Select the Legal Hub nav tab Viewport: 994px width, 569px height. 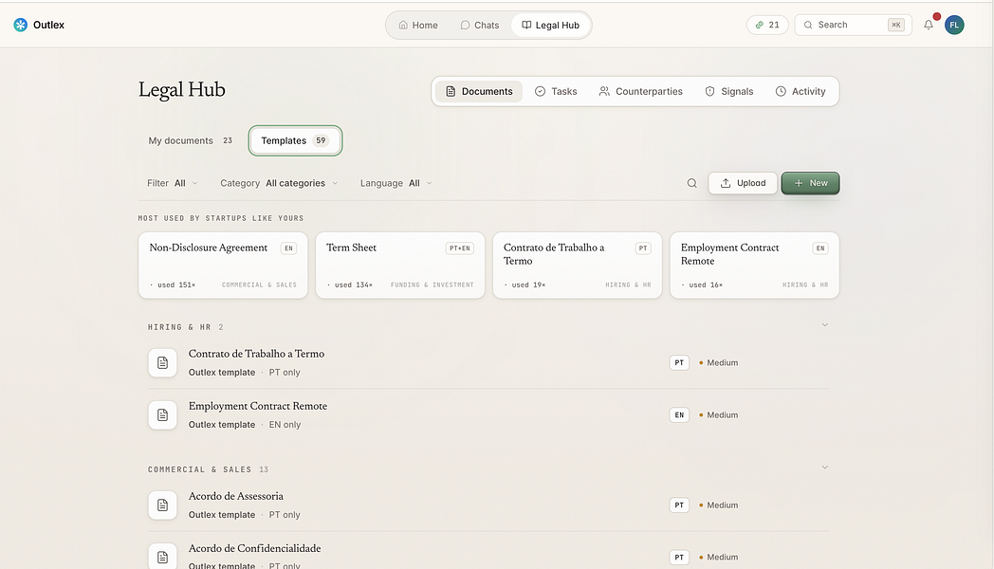[550, 26]
